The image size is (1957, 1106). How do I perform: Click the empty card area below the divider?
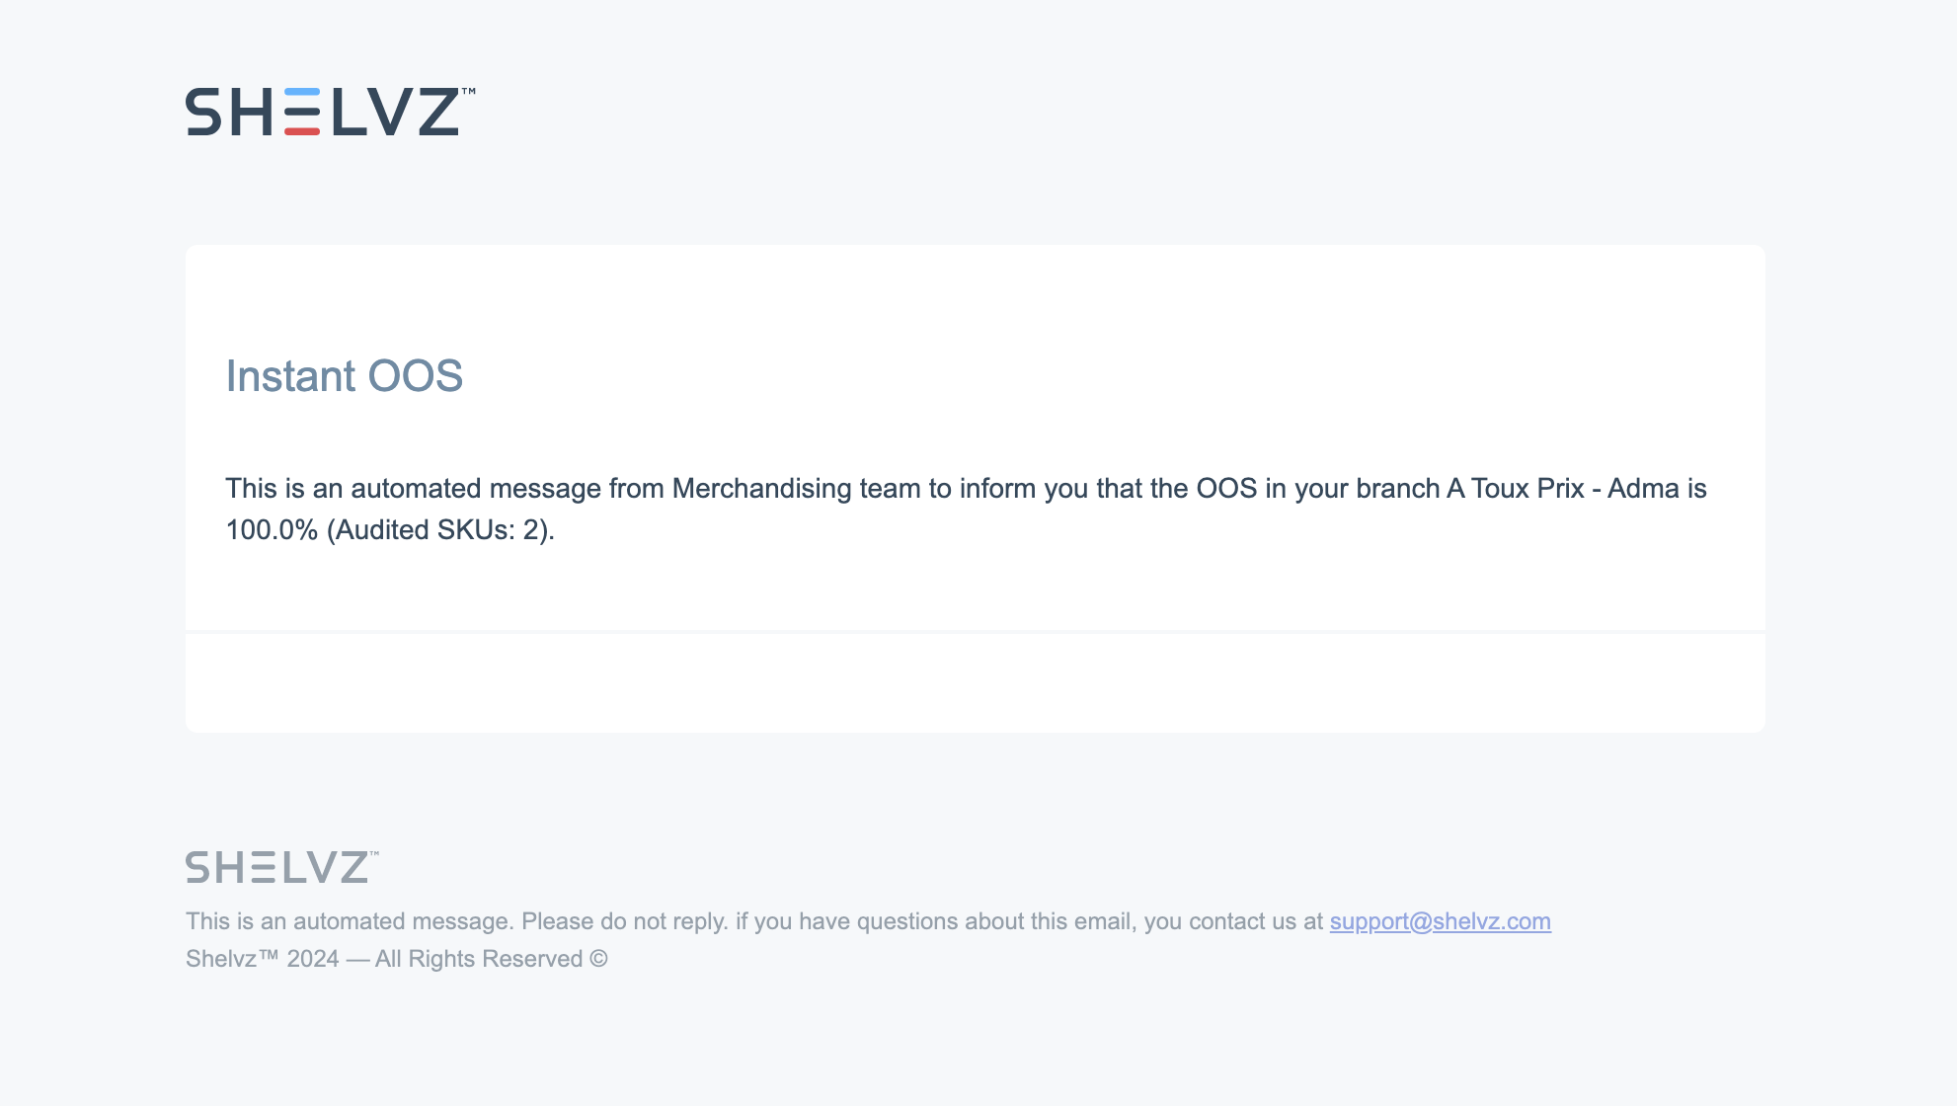(975, 682)
